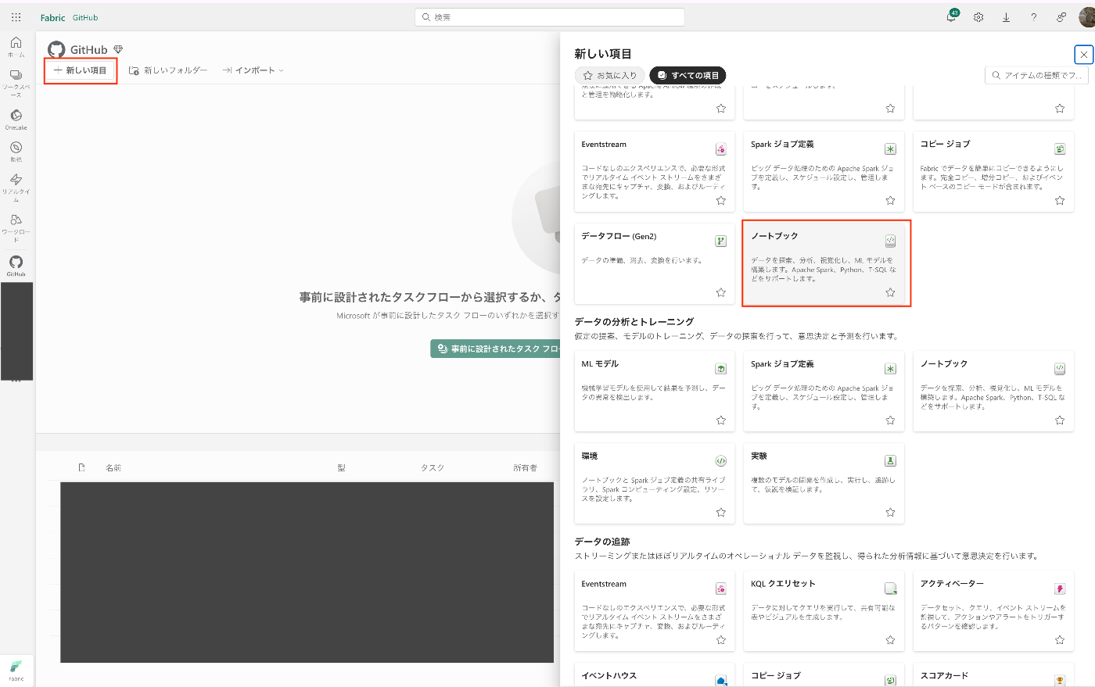This screenshot has width=1095, height=687.
Task: Click 事前に設計されたタスク フロー green button
Action: 495,349
